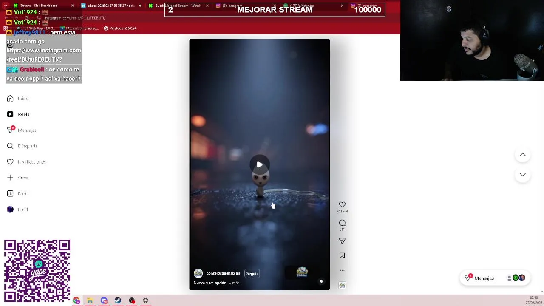
Task: Open OBS recording app from taskbar
Action: [132, 301]
